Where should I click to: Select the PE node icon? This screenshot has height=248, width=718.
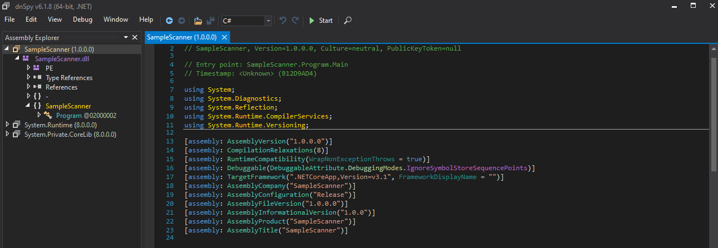(x=36, y=68)
